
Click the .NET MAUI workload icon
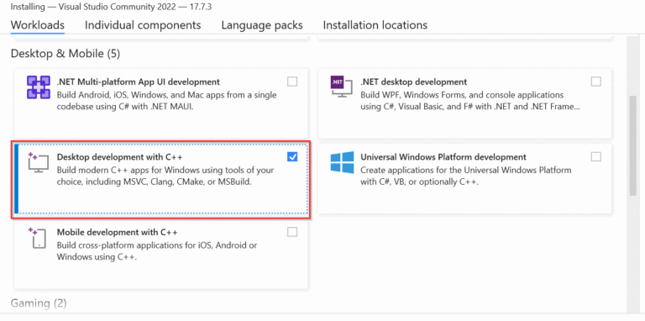(39, 87)
